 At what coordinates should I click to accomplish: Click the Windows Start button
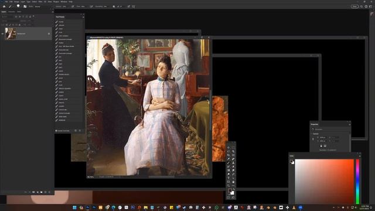coord(74,207)
